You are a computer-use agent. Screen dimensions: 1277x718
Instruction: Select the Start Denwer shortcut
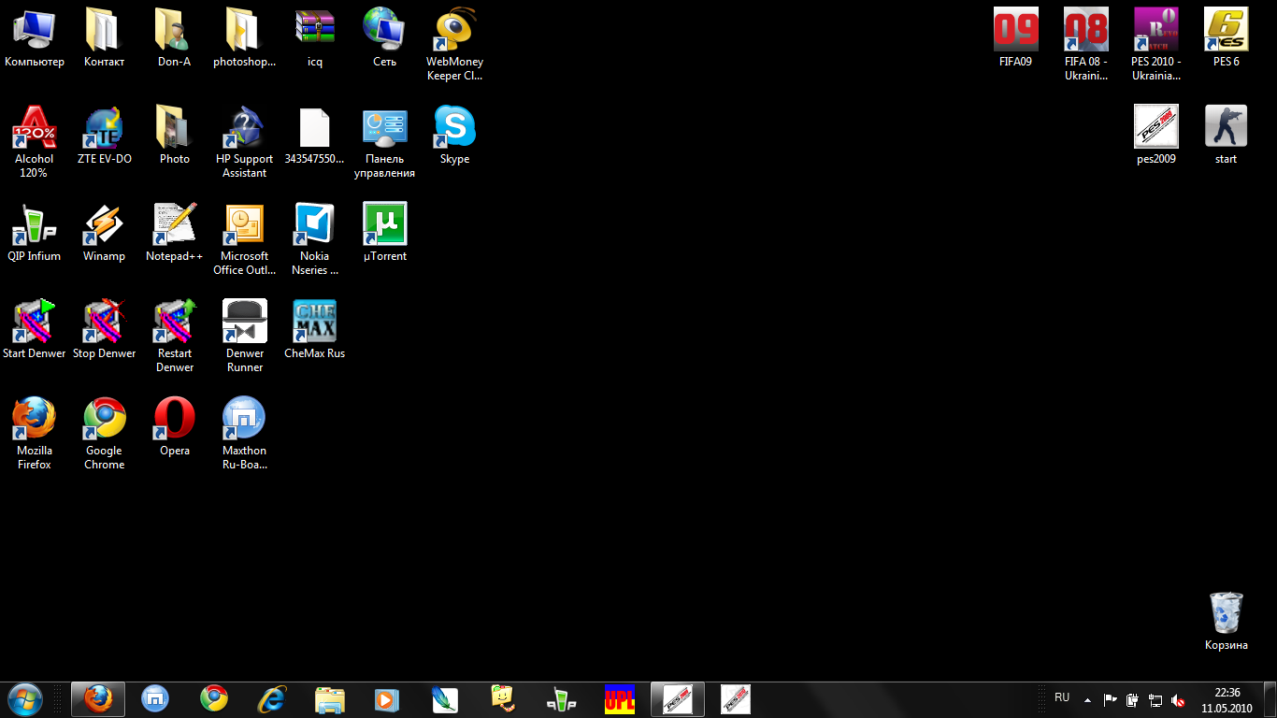pyautogui.click(x=35, y=323)
